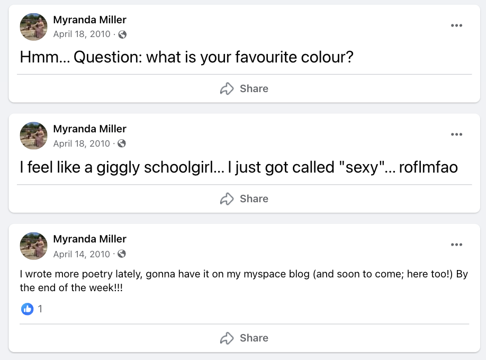Open more options on poetry post
The height and width of the screenshot is (360, 486).
(456, 245)
